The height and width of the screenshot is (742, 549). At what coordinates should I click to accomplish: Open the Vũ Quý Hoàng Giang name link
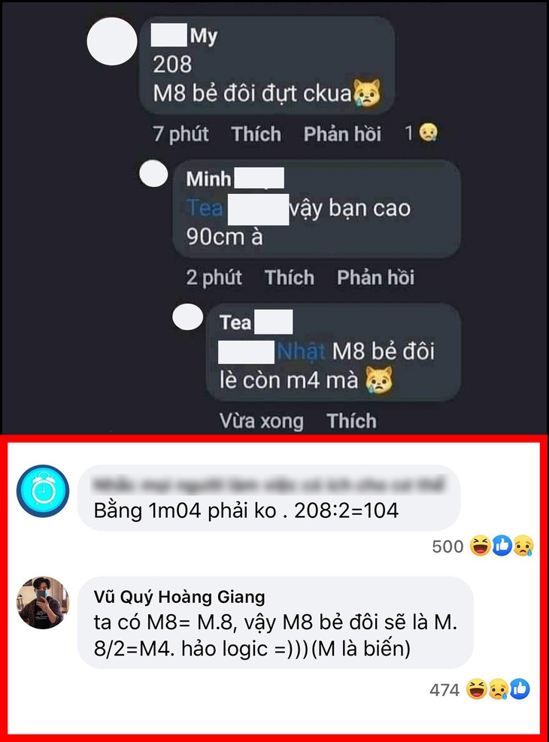tap(180, 597)
